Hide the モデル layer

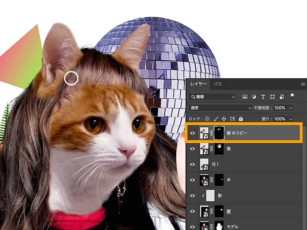pyautogui.click(x=192, y=227)
